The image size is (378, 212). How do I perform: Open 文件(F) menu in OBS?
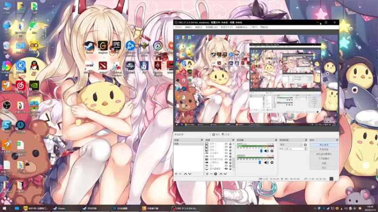(x=178, y=27)
